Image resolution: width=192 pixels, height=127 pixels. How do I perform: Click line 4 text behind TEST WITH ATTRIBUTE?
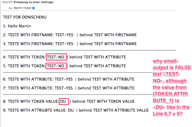98,57
